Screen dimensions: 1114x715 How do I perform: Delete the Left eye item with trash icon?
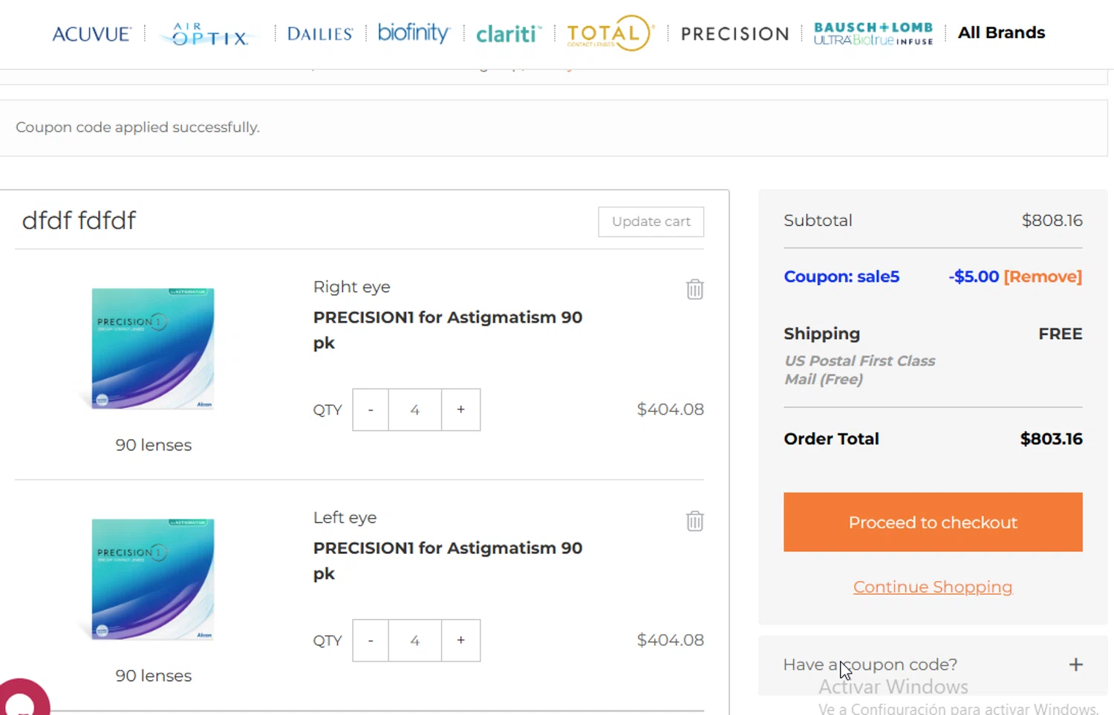(694, 521)
